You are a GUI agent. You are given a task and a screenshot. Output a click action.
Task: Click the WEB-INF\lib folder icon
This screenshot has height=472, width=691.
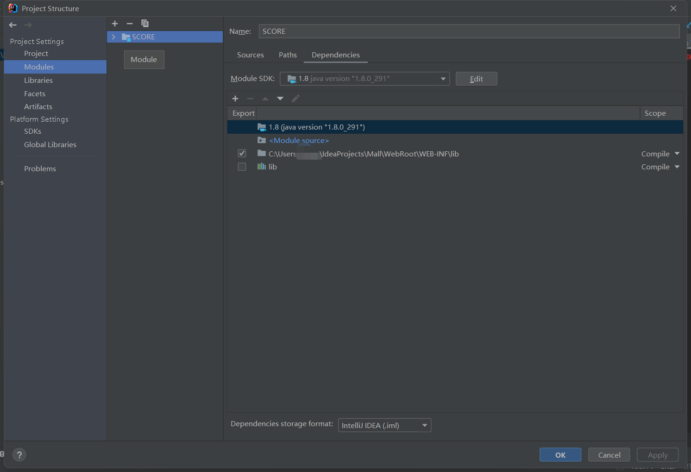(262, 153)
